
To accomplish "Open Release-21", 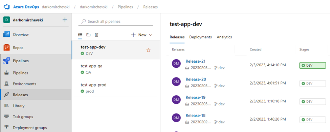I will [x=196, y=61].
